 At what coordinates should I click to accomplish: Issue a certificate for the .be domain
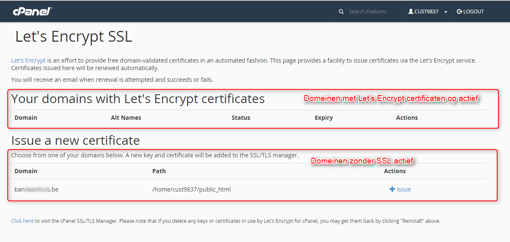(x=400, y=189)
